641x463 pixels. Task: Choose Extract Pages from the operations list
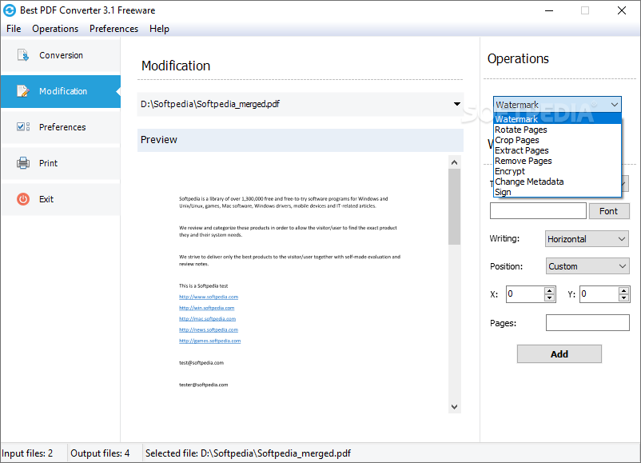[557, 150]
